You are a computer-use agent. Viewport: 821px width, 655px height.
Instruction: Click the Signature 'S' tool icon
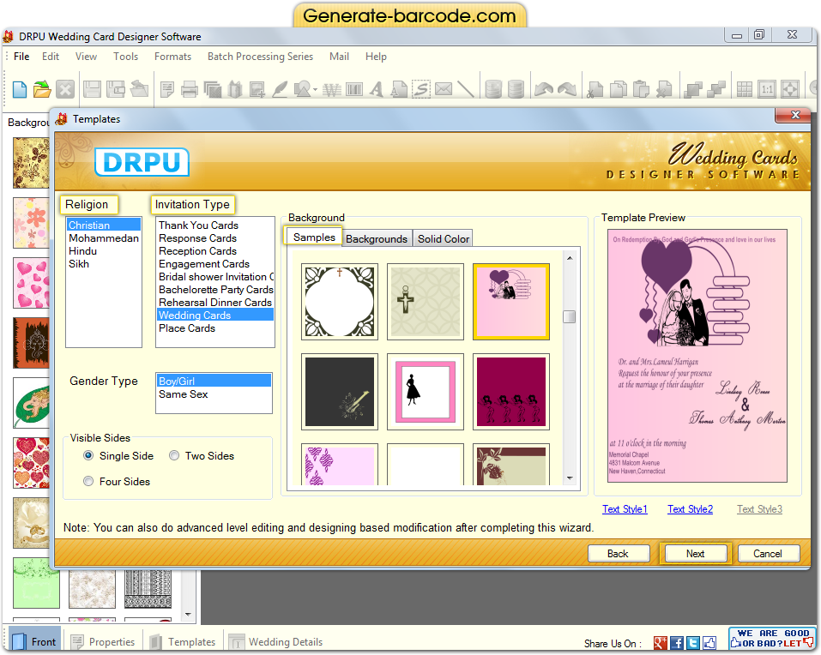pyautogui.click(x=421, y=89)
